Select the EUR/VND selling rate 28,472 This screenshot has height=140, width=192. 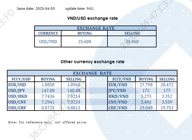[x=167, y=85]
